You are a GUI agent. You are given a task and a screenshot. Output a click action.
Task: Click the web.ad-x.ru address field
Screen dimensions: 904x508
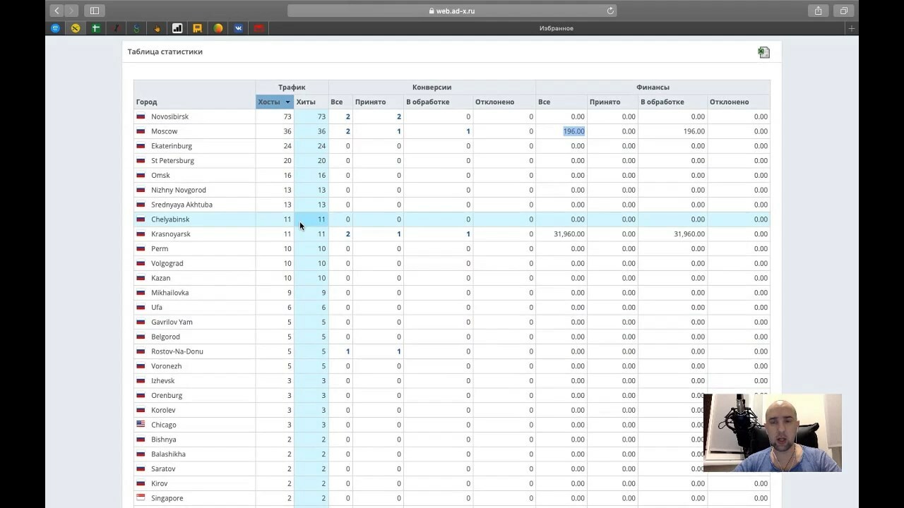pos(452,11)
